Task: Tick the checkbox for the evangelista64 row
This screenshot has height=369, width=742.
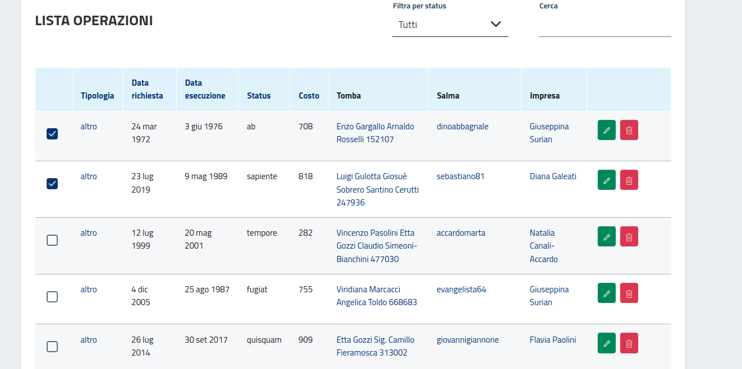Action: [52, 297]
